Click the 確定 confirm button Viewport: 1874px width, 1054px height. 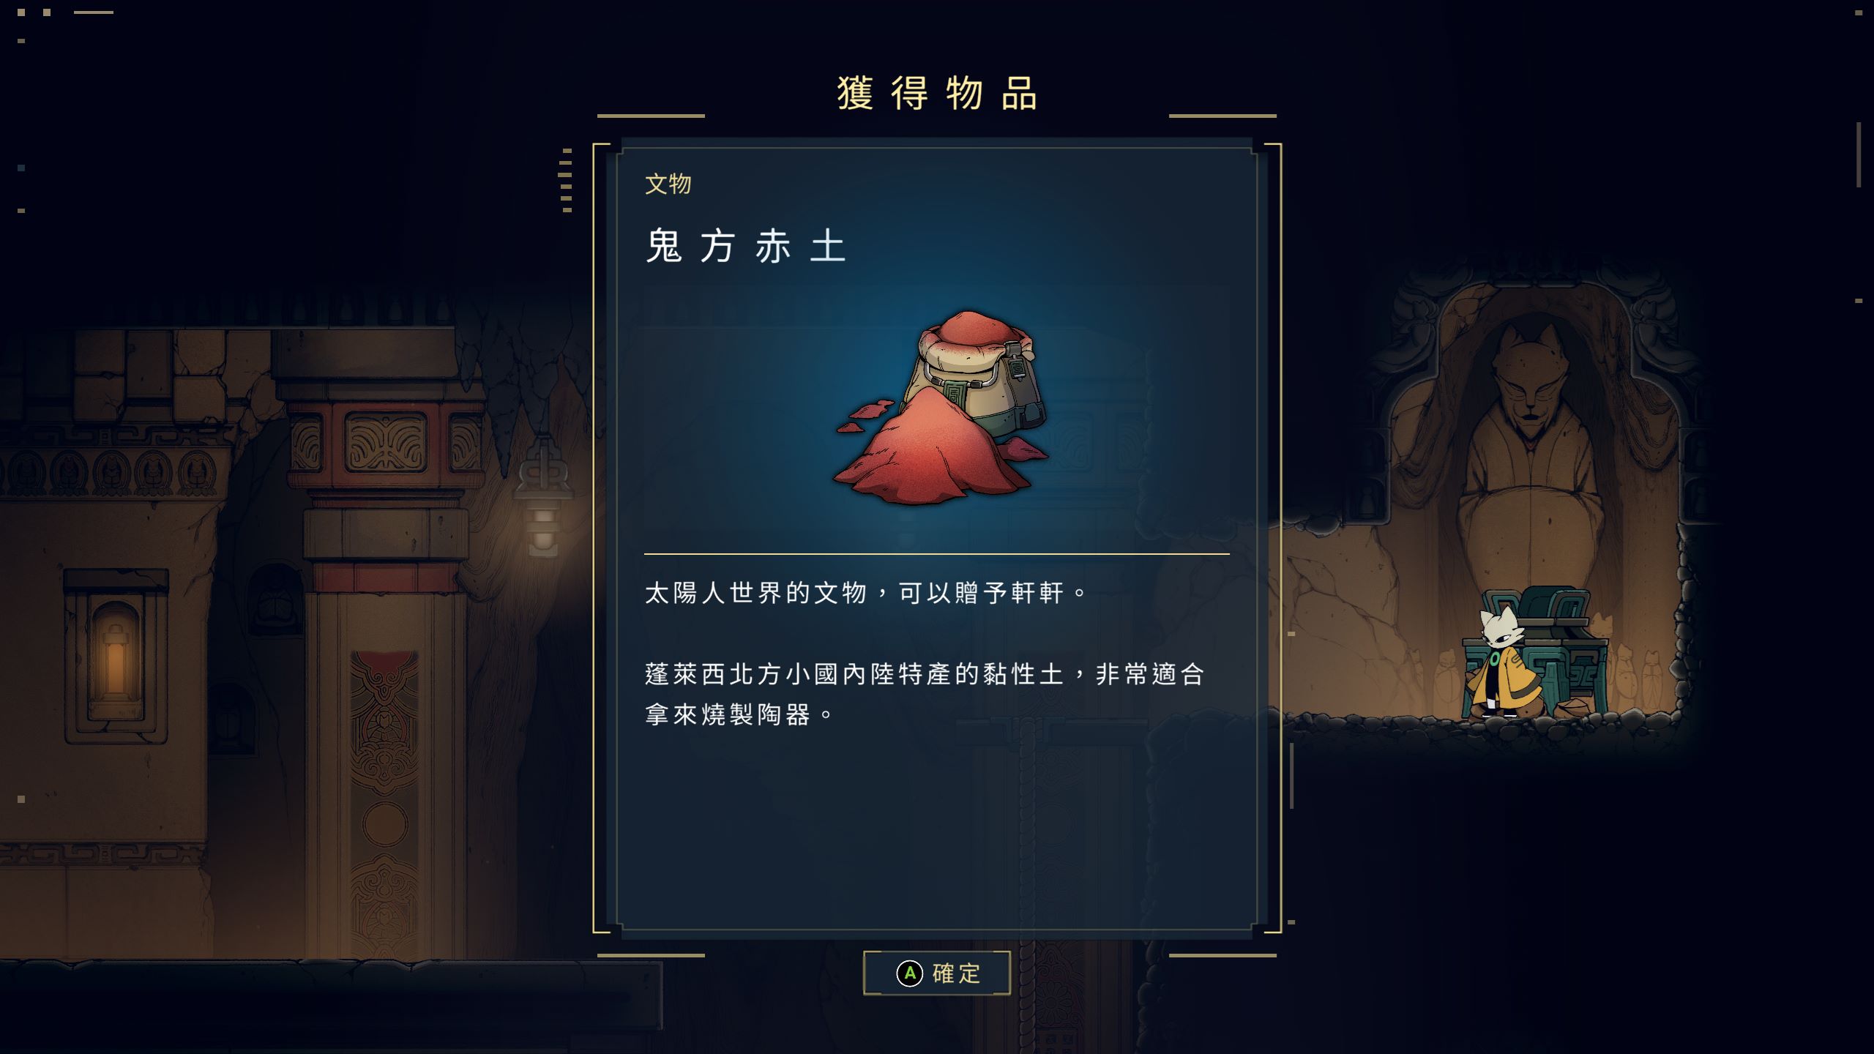pos(937,973)
